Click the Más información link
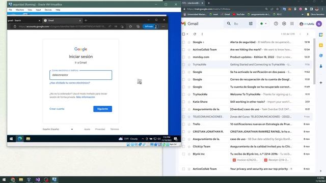 [x=86, y=97]
